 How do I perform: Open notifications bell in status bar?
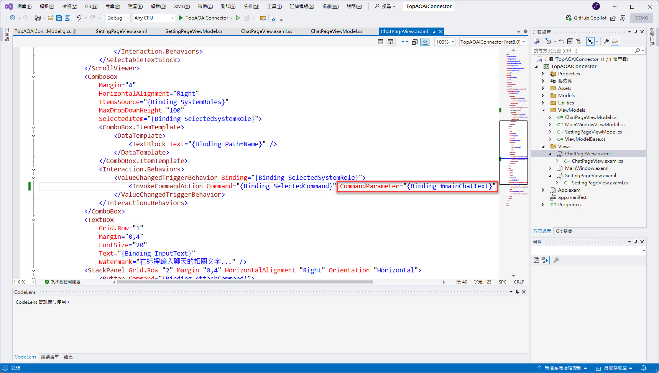tap(644, 368)
